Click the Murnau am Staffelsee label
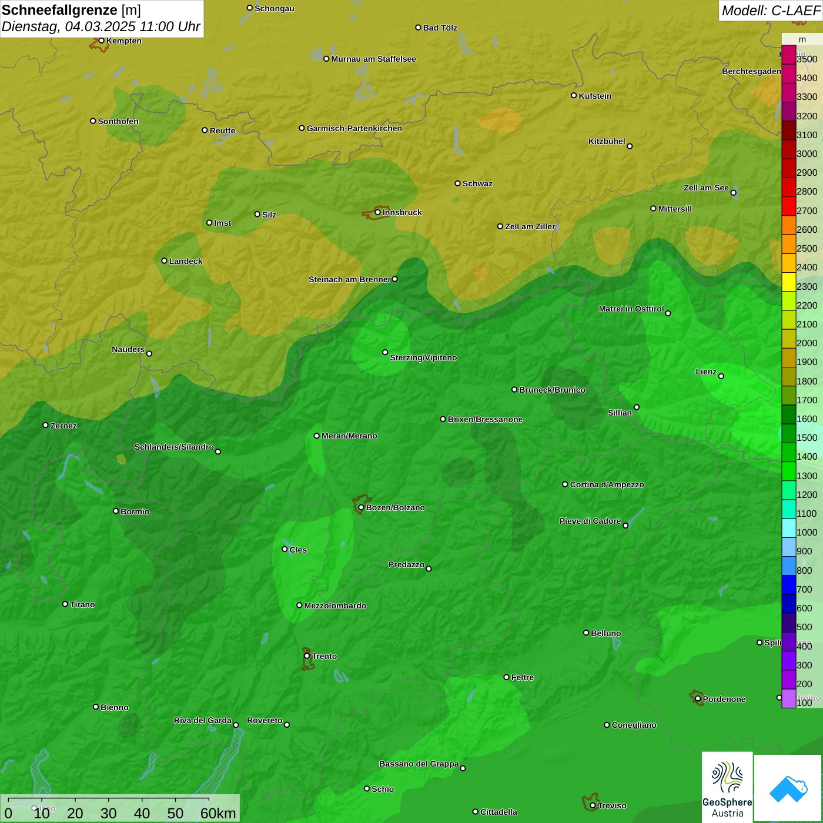823x823 pixels. (x=373, y=59)
